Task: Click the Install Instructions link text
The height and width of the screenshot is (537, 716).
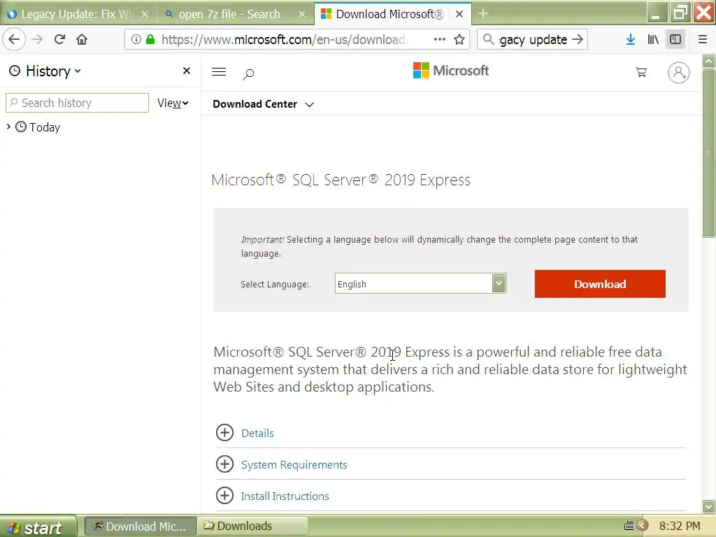Action: coord(285,496)
